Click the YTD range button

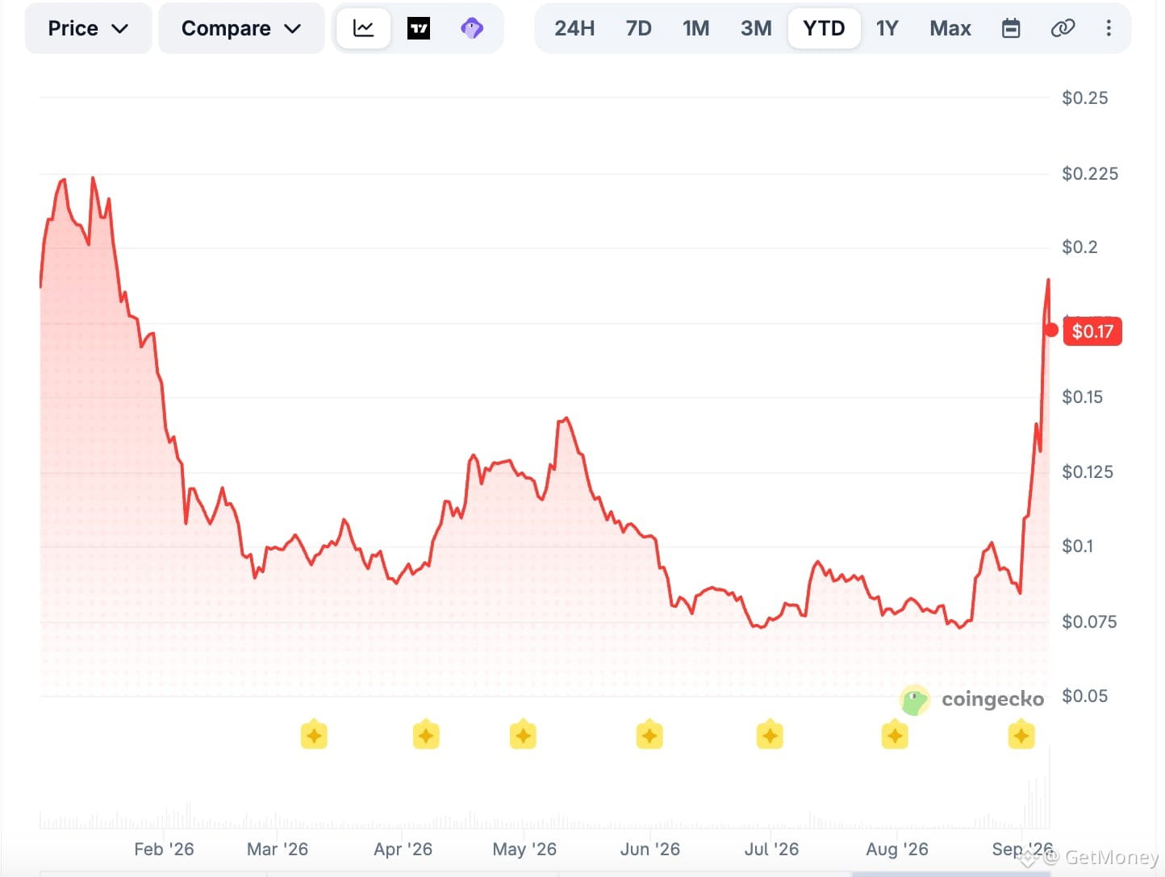(825, 29)
